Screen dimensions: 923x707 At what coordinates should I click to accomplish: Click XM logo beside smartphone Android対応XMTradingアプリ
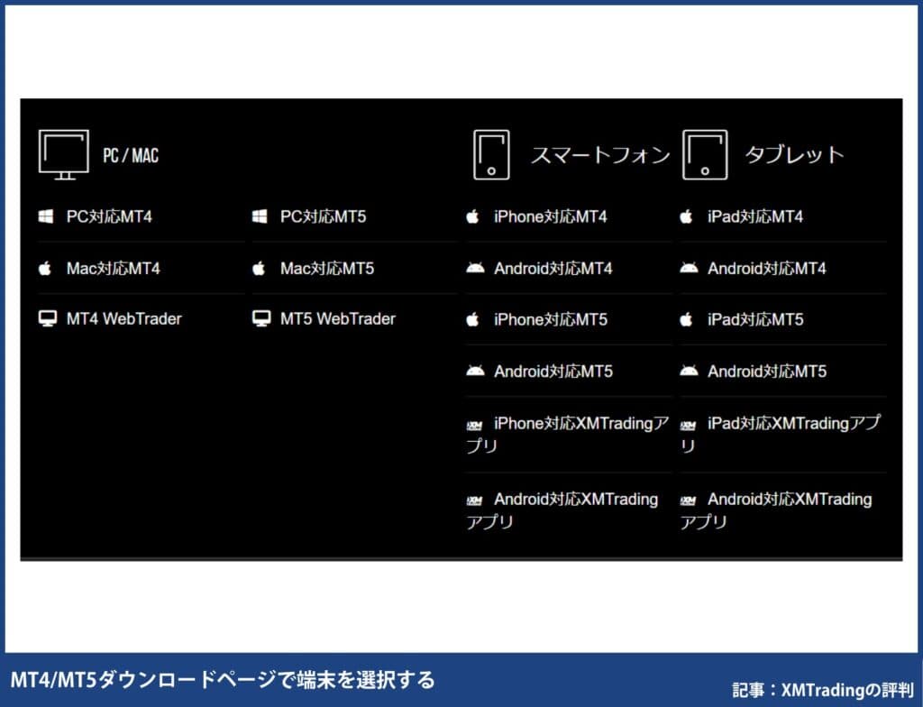coord(474,500)
